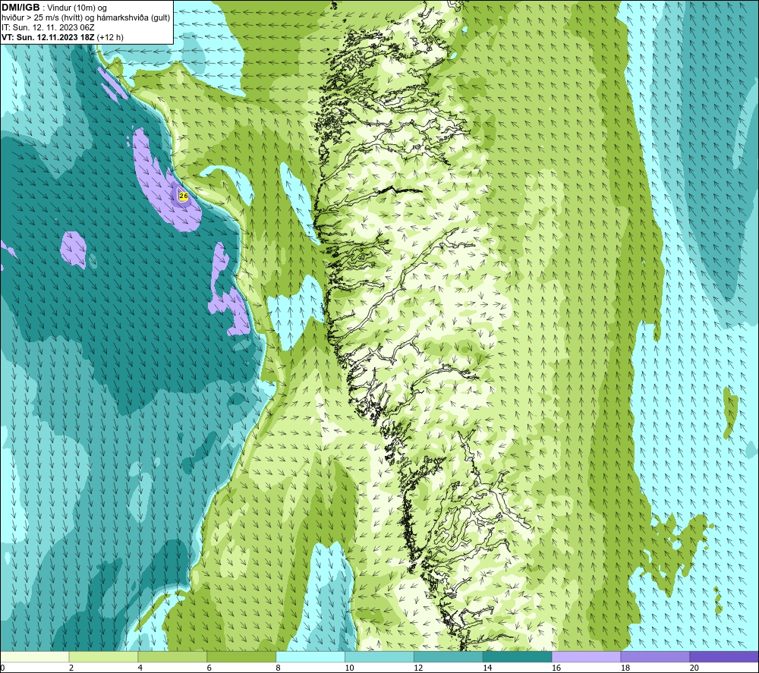The width and height of the screenshot is (759, 673).
Task: Click the 'VT: Sun. 12.11.2023 18Z' line
Action: click(x=49, y=37)
